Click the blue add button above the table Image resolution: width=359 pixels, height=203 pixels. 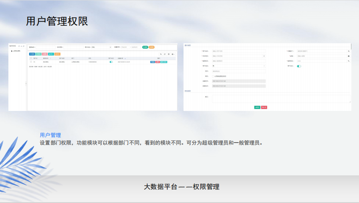coord(32,54)
